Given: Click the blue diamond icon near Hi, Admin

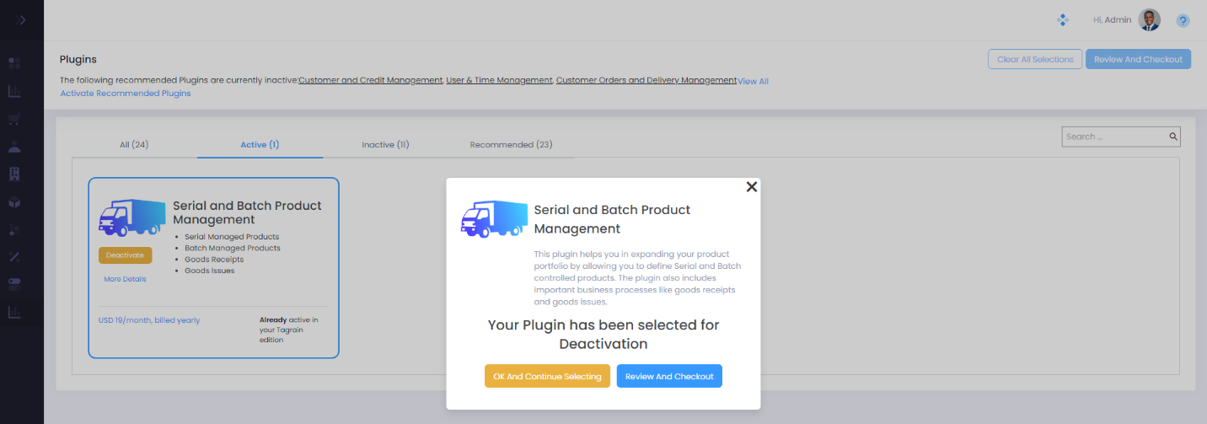Looking at the screenshot, I should coord(1063,19).
